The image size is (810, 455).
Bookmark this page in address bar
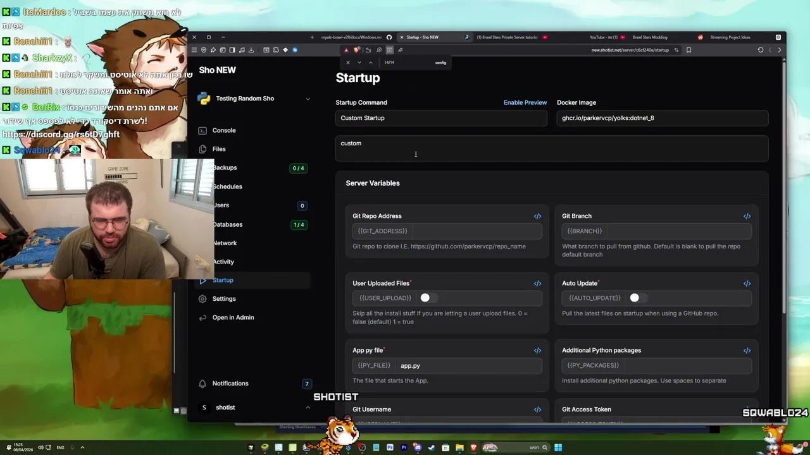688,50
